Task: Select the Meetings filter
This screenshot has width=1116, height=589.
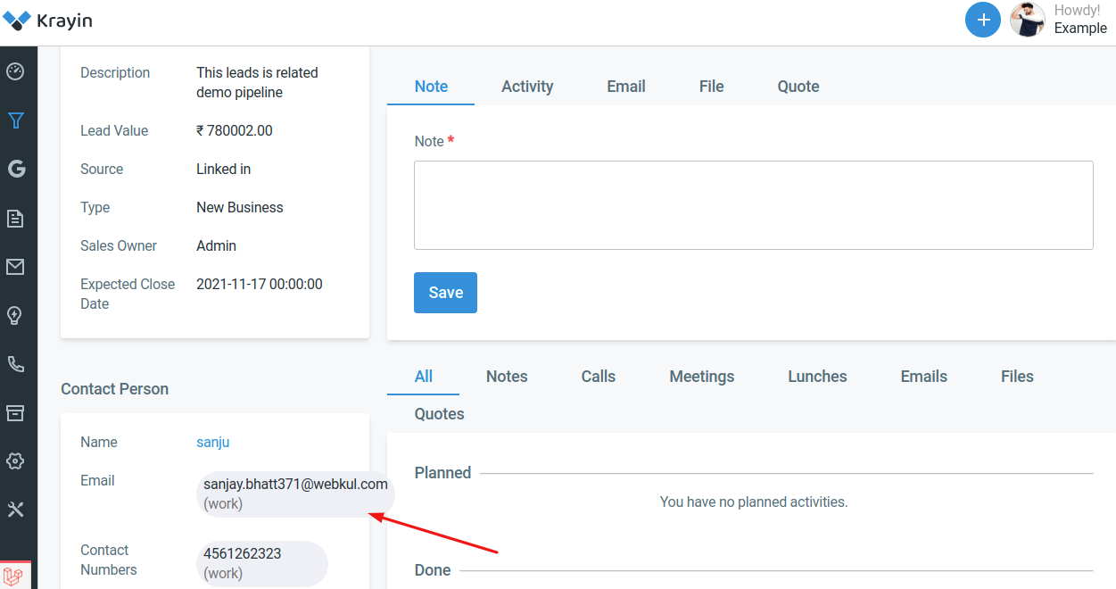Action: pos(701,376)
